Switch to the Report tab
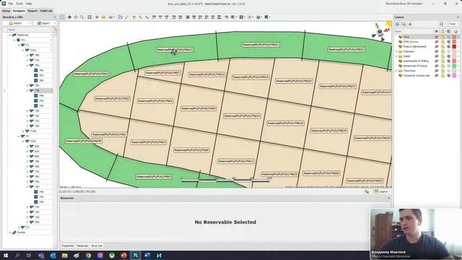Viewport: 462px width, 260px height. (32, 11)
